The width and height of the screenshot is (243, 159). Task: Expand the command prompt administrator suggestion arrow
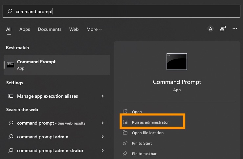(x=103, y=150)
